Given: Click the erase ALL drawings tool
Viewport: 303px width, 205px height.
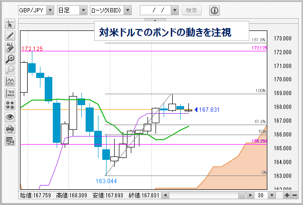Looking at the screenshot, I should [x=10, y=48].
